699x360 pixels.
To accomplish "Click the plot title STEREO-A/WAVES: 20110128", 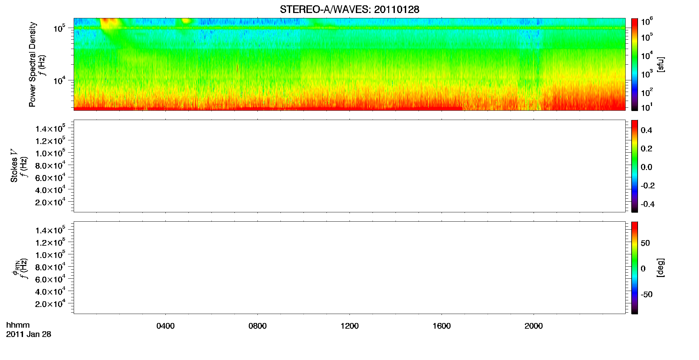I will (x=349, y=10).
